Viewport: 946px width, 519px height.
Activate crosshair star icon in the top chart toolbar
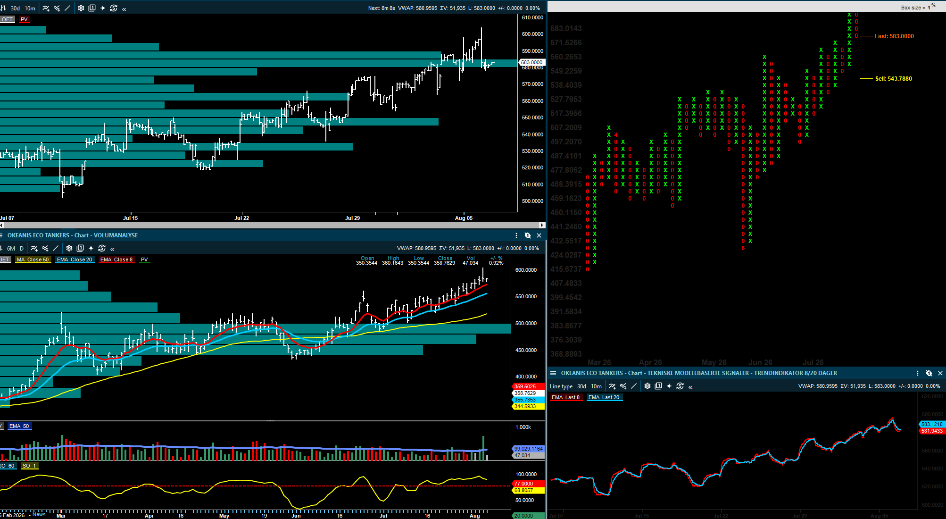click(103, 8)
